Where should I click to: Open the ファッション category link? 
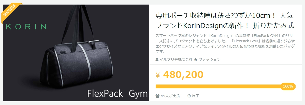210,59
